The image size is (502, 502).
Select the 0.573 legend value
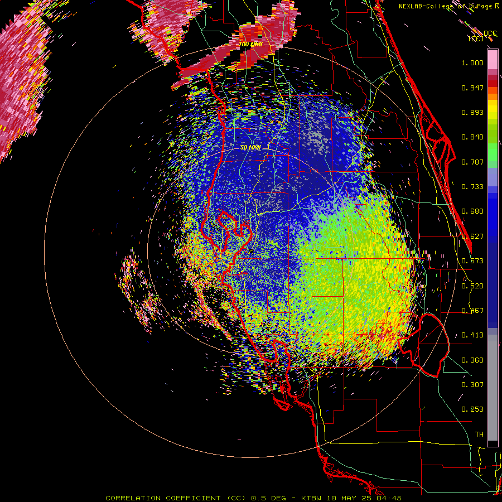coord(472,261)
